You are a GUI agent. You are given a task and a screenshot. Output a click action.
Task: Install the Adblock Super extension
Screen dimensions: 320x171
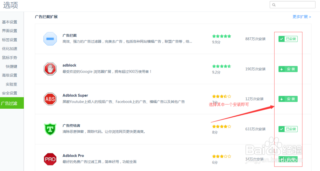point(288,99)
